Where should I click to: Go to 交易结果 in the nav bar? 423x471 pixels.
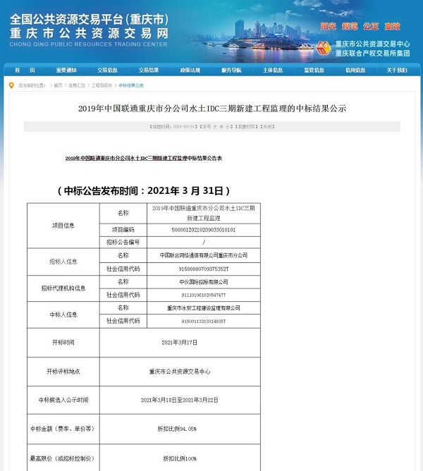coord(149,71)
